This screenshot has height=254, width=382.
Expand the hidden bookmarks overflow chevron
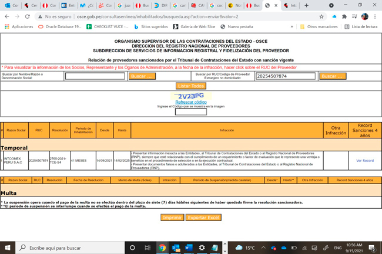(291, 26)
